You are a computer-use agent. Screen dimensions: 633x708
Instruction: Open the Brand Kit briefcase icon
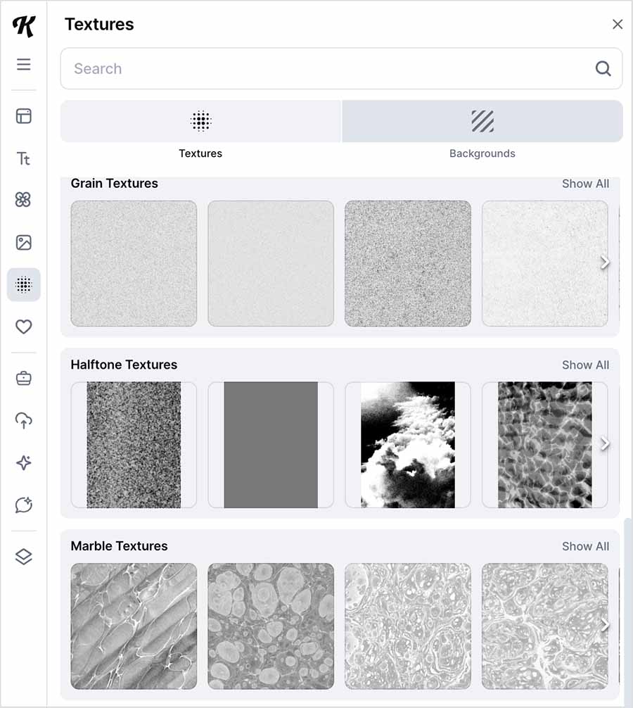(x=24, y=379)
